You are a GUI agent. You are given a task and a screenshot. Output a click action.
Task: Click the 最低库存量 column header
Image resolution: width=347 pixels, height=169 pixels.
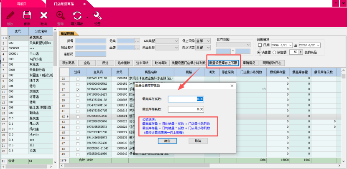(x=278, y=72)
